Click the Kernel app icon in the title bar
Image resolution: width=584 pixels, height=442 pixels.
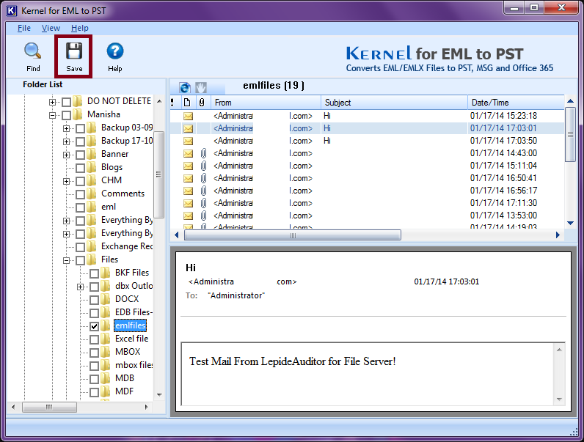pyautogui.click(x=12, y=11)
